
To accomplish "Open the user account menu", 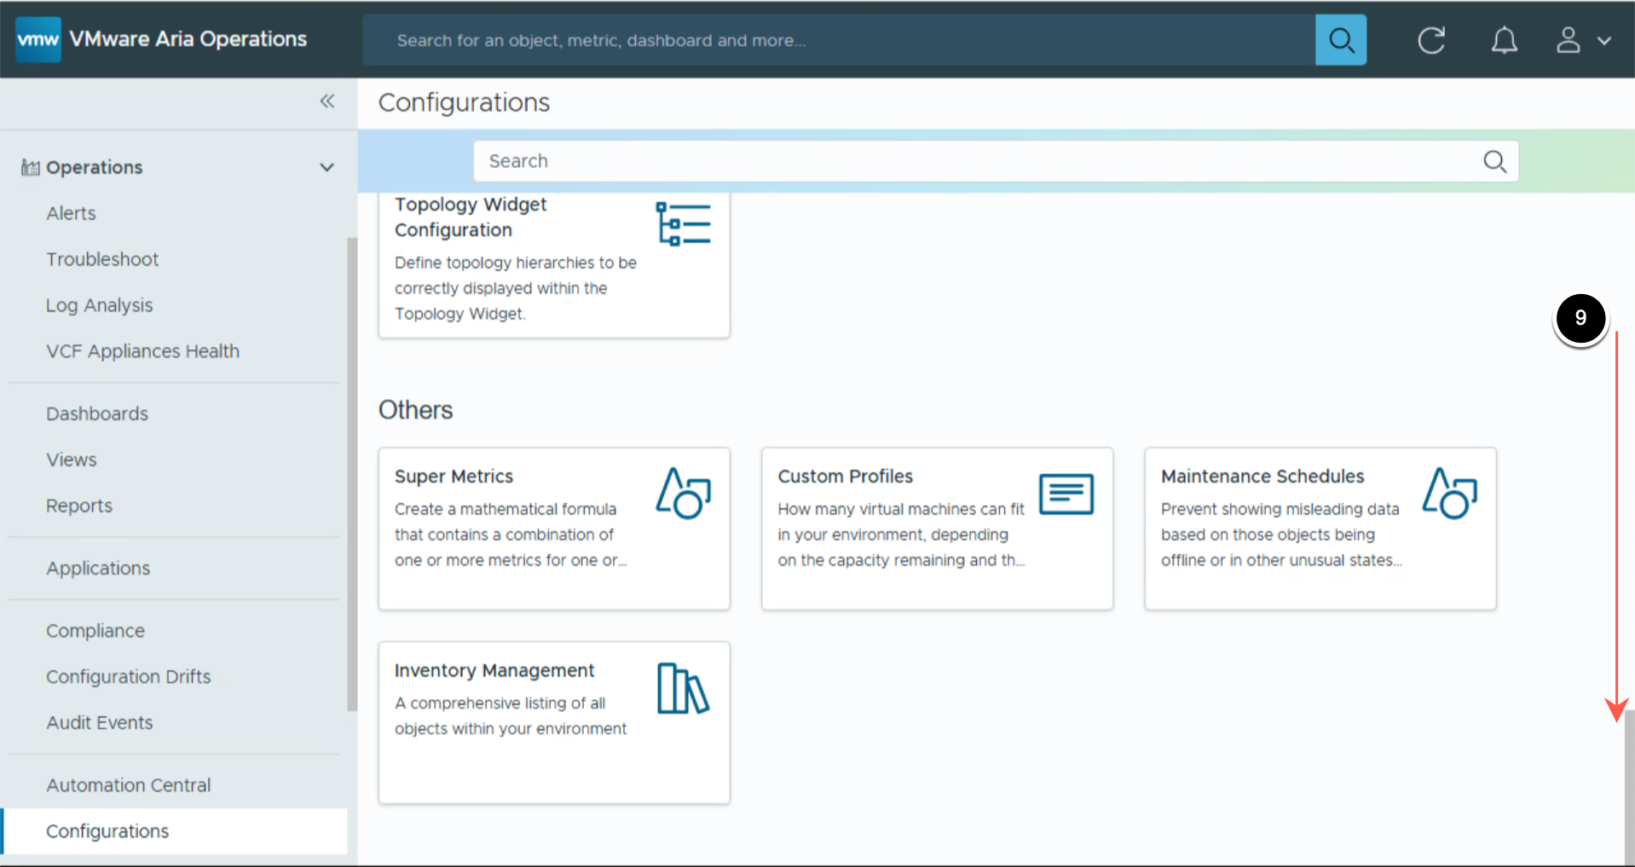I will (x=1582, y=40).
